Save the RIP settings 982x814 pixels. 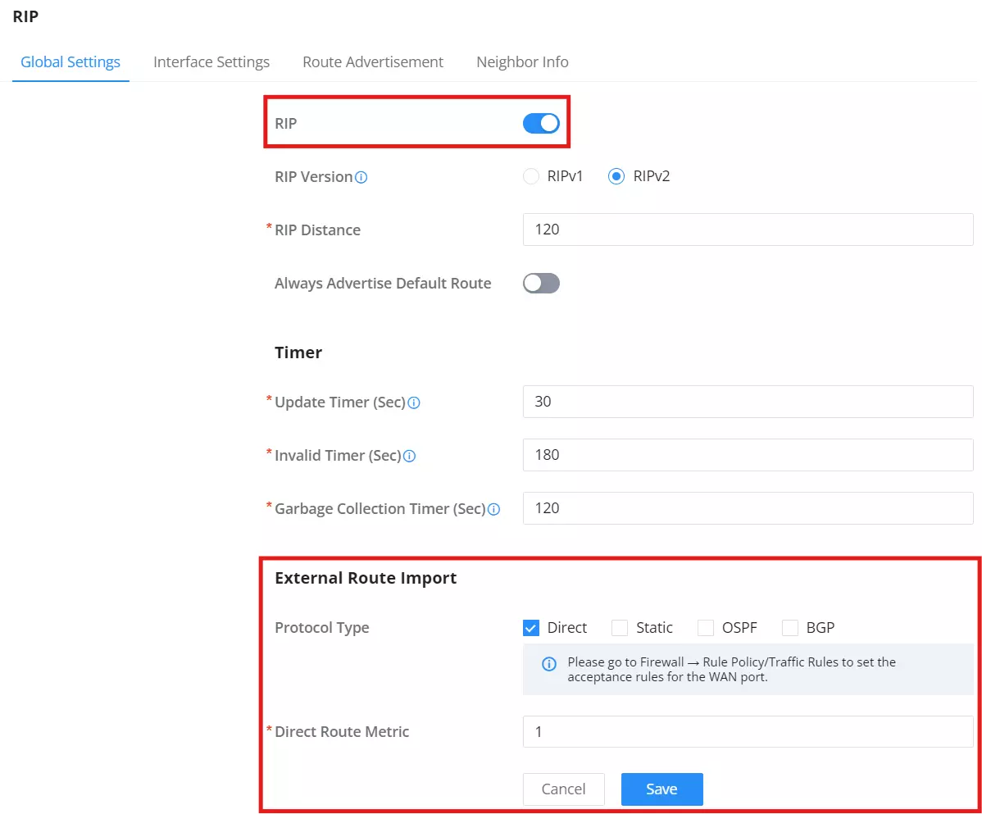coord(662,789)
